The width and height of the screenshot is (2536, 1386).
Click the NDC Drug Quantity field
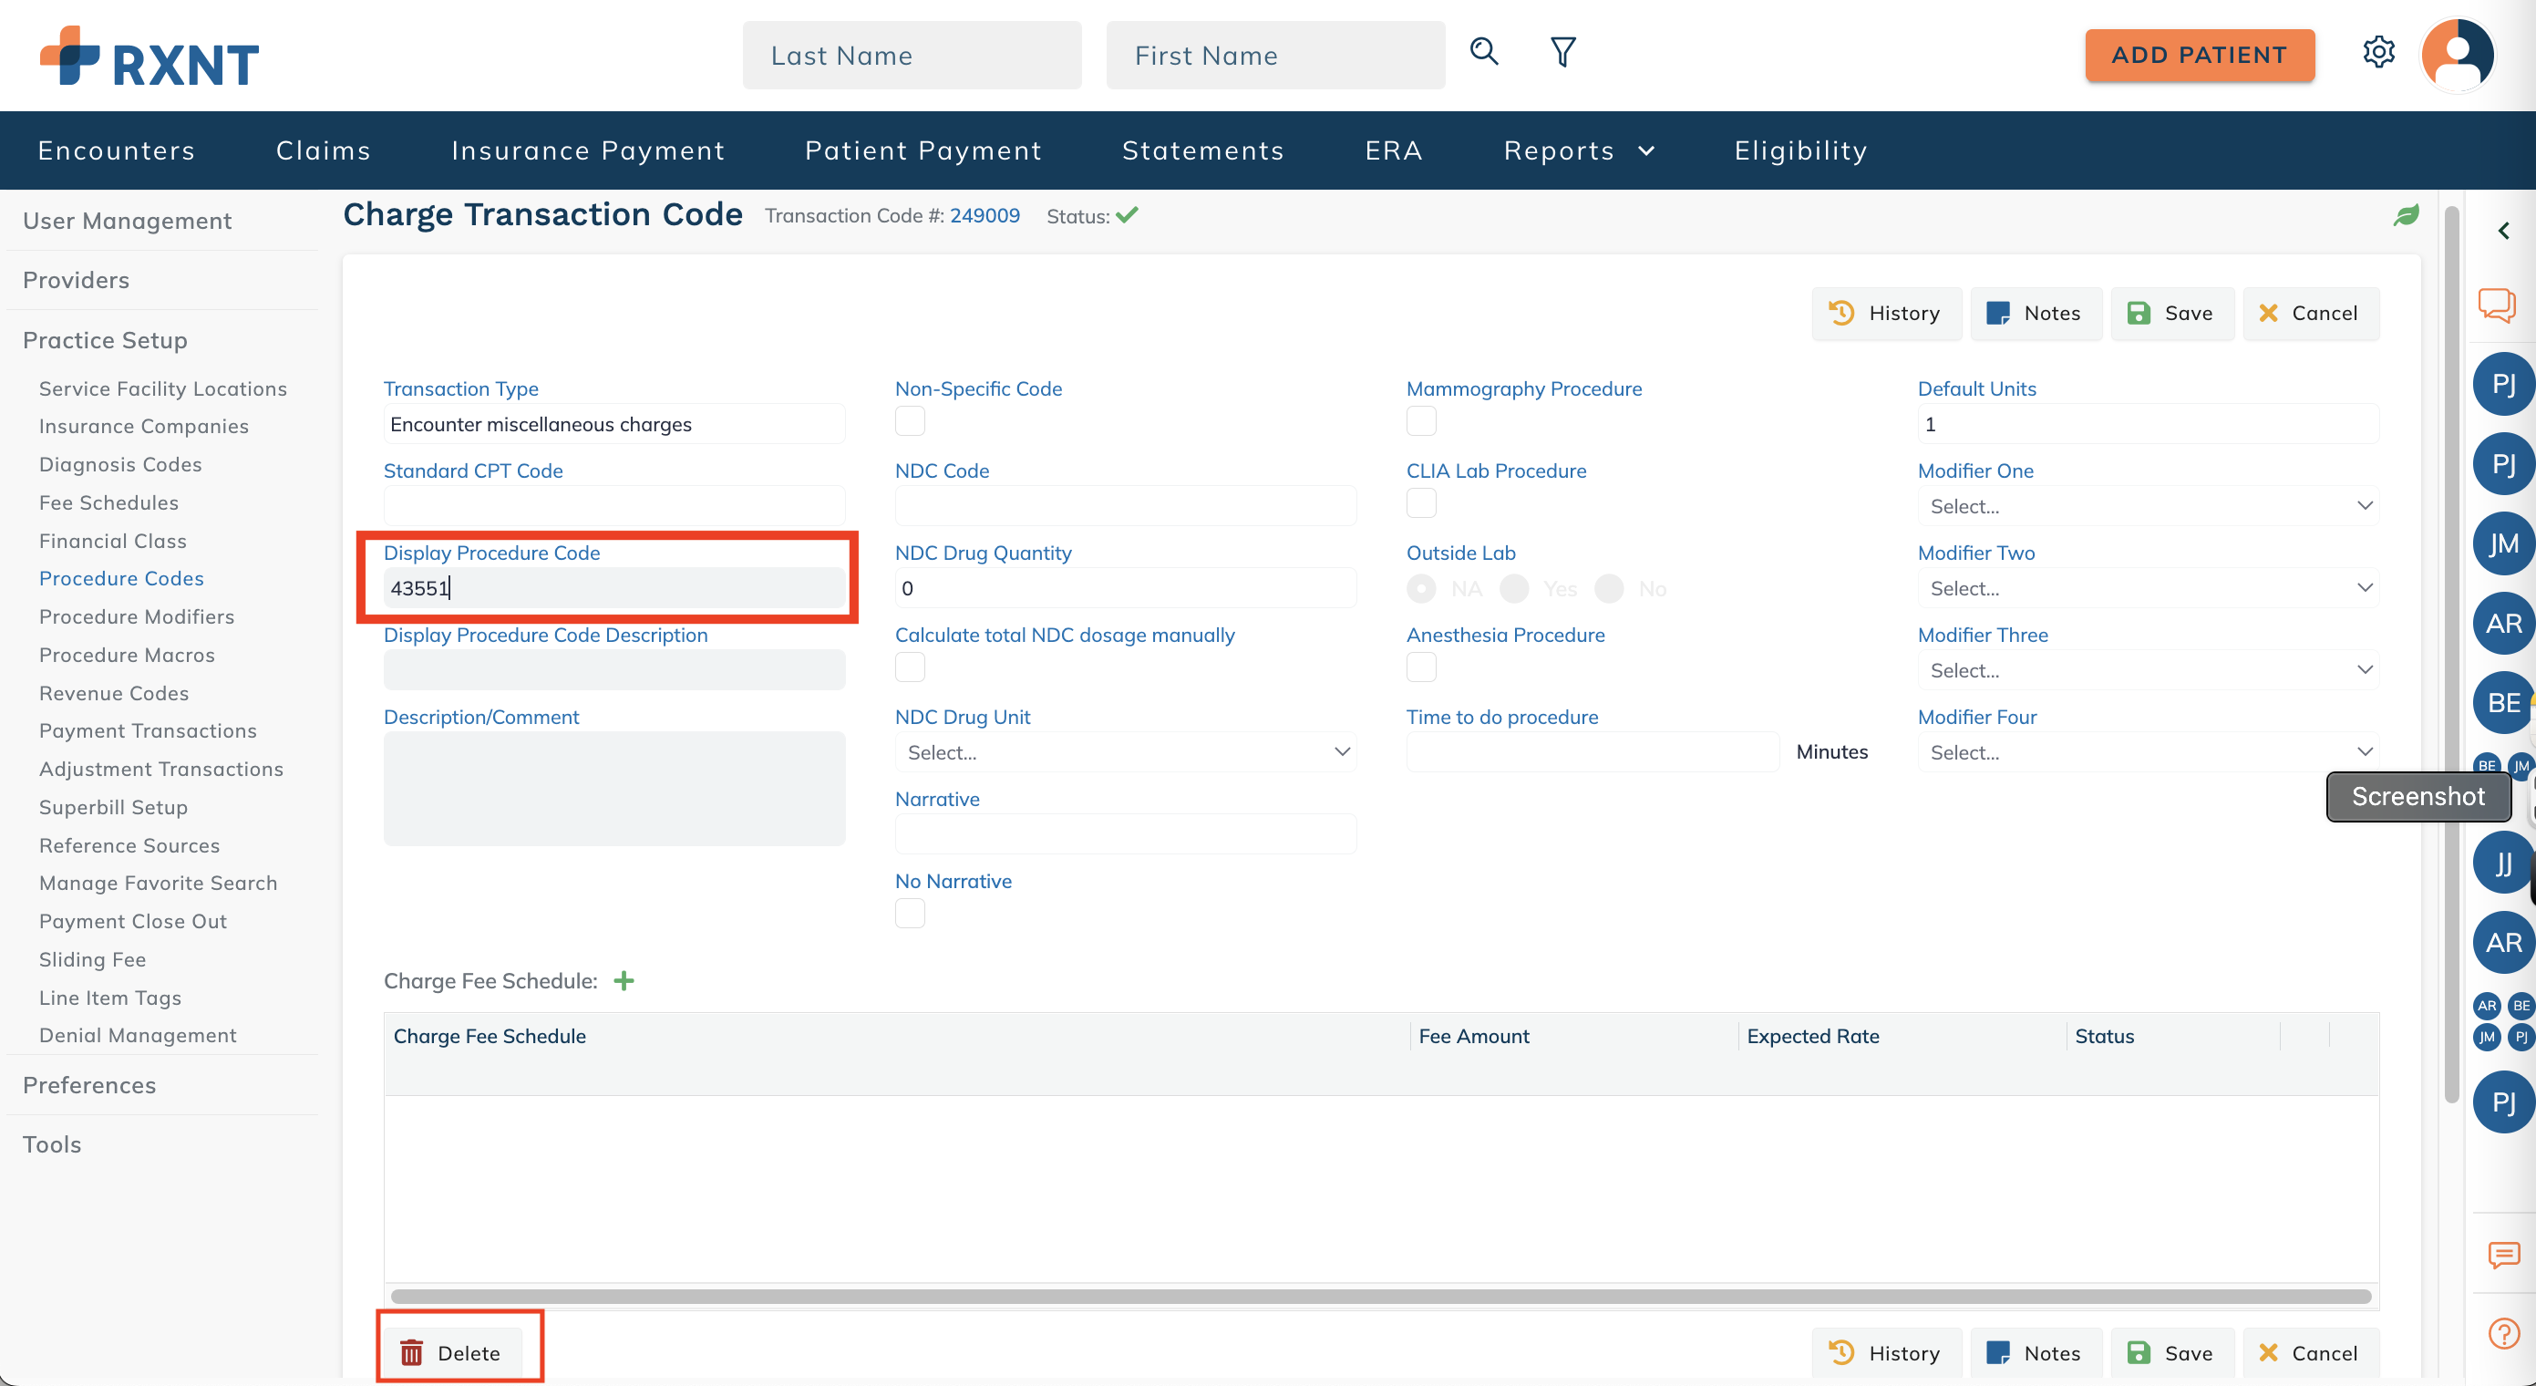(1124, 588)
